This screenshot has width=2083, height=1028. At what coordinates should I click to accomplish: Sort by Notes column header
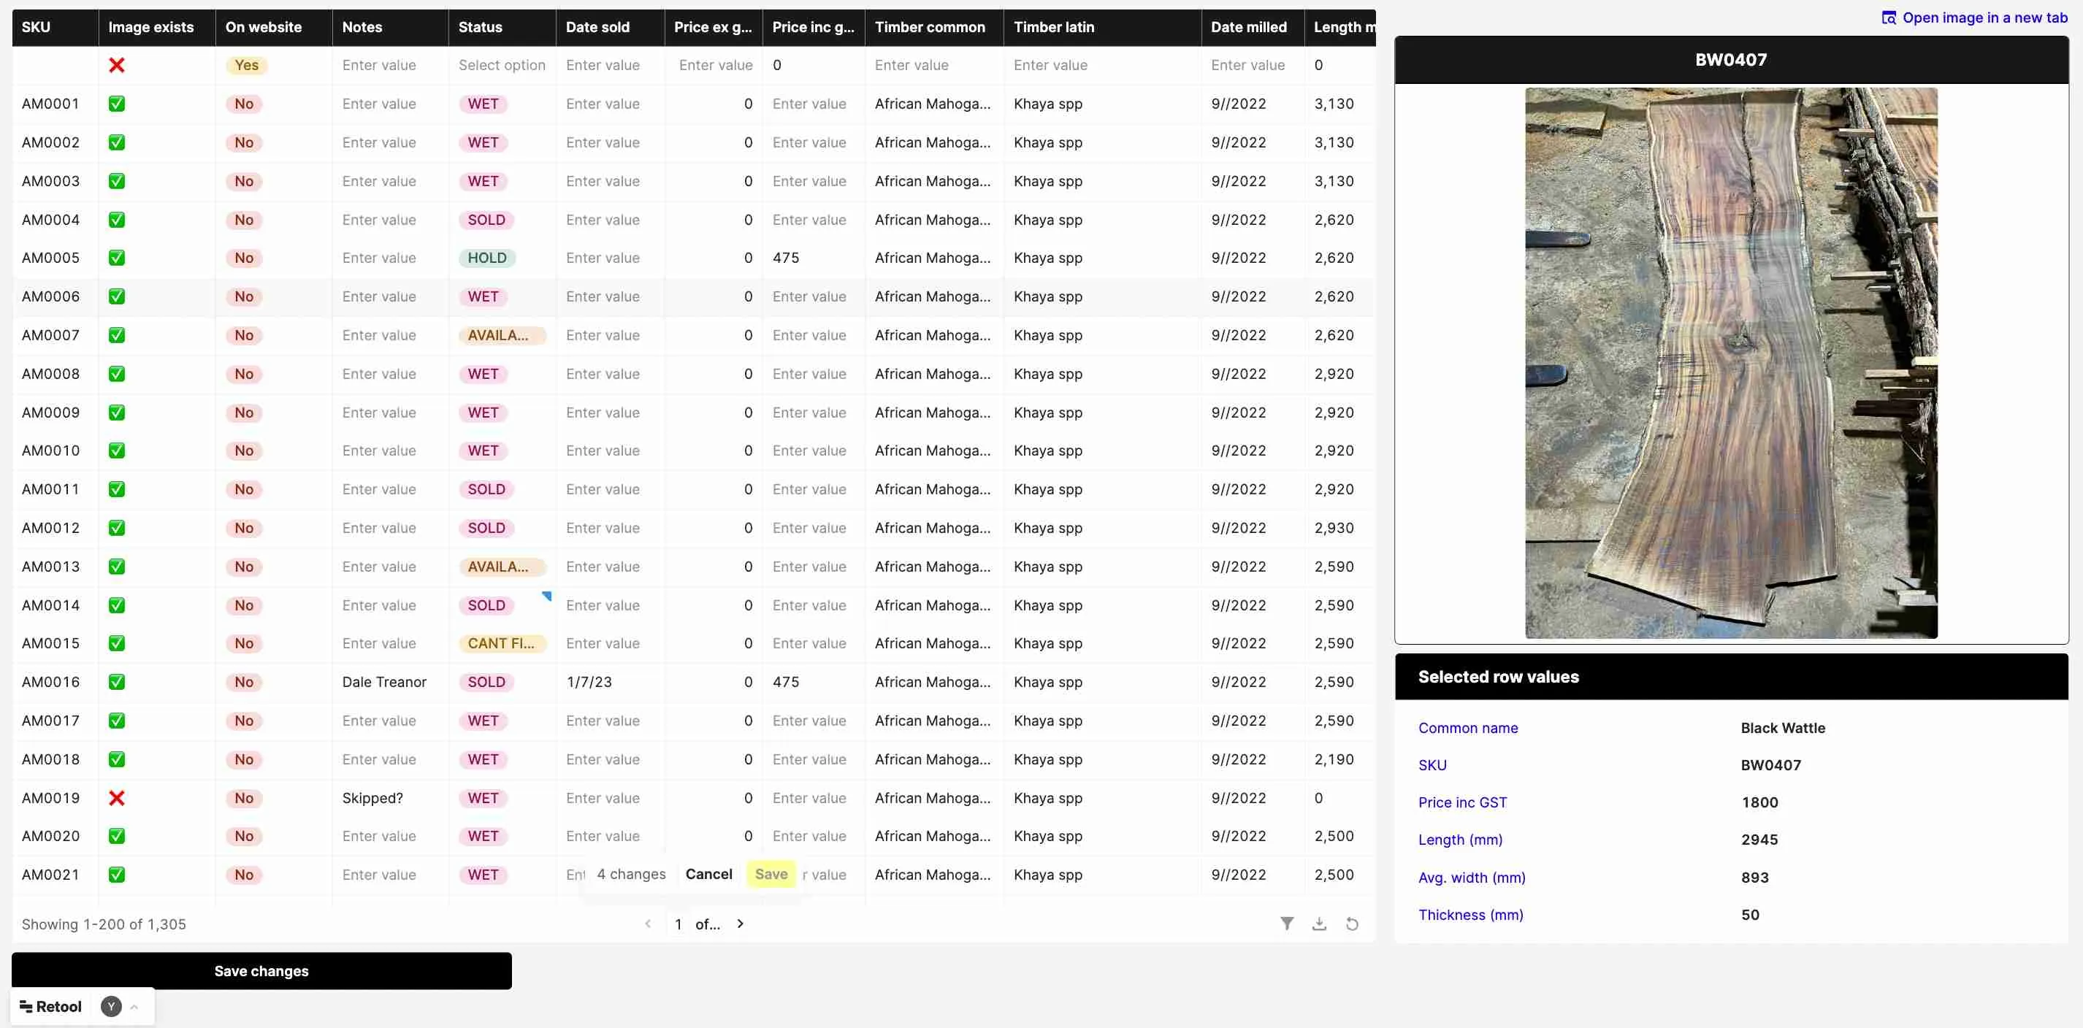click(391, 28)
